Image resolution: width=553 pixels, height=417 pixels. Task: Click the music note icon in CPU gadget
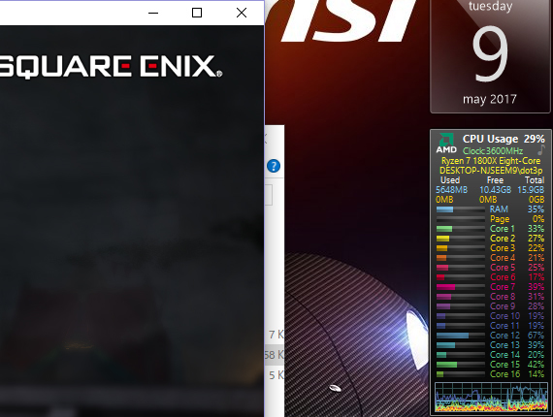540,150
